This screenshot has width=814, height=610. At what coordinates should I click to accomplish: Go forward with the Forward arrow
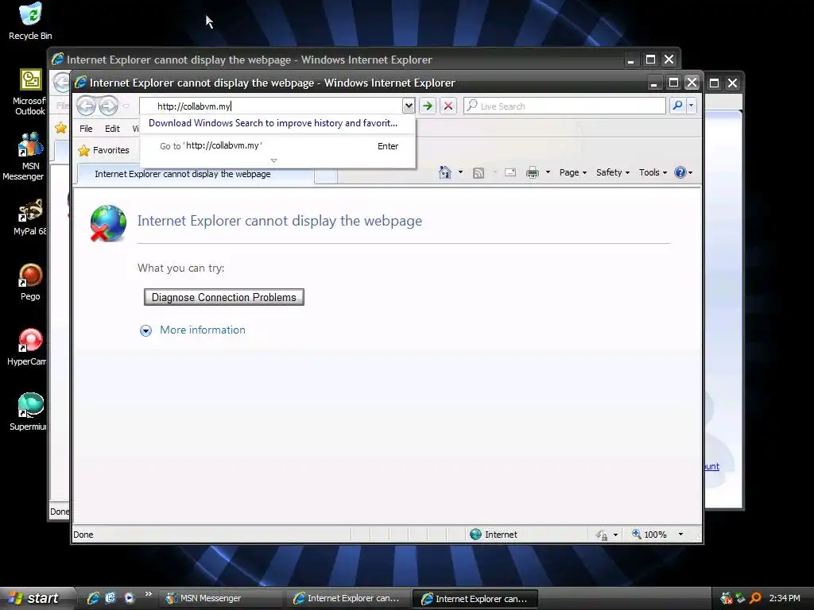click(108, 106)
